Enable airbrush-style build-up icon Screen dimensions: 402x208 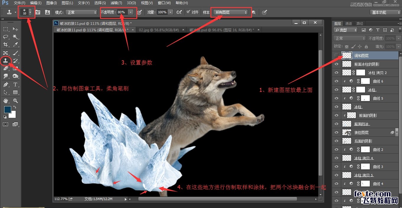[x=179, y=12]
